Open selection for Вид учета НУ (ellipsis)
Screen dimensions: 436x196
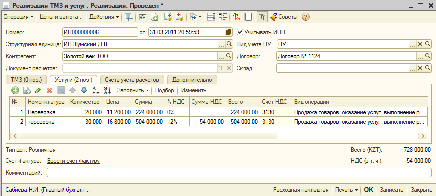413,44
